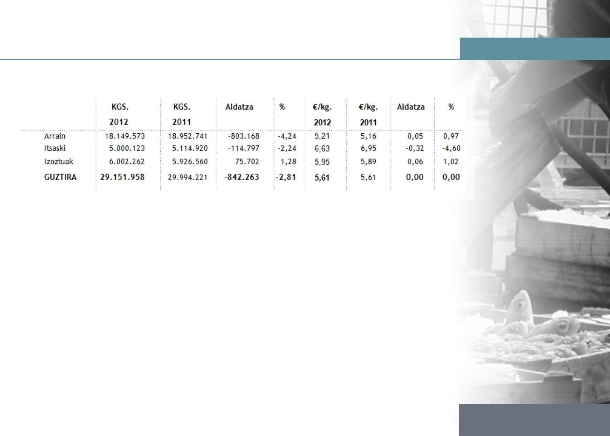Click the cell 5.000.123
Viewport: 610px width, 436px height.
(x=127, y=148)
